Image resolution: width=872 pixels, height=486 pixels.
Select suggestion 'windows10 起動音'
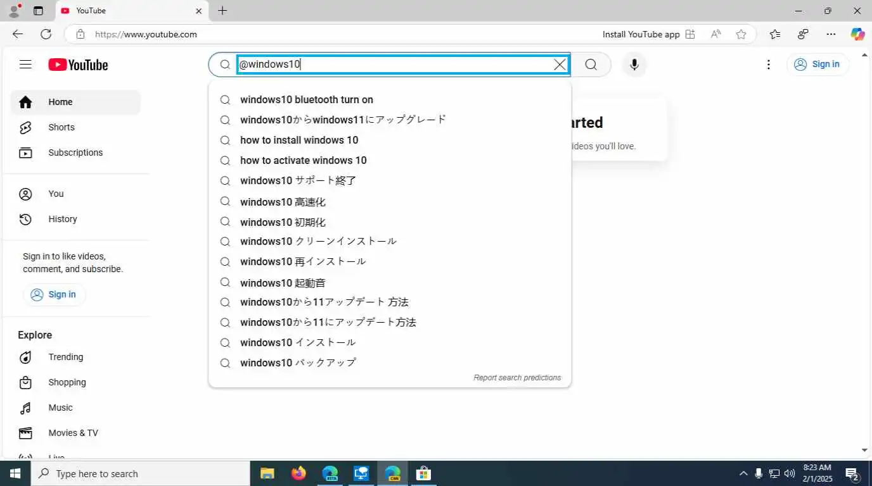pos(390,283)
